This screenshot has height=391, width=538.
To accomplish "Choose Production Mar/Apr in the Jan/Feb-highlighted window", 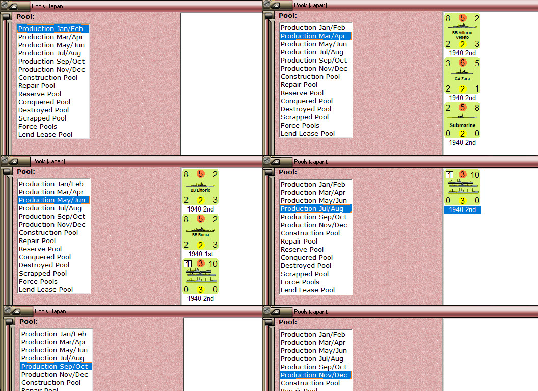I will 53,37.
